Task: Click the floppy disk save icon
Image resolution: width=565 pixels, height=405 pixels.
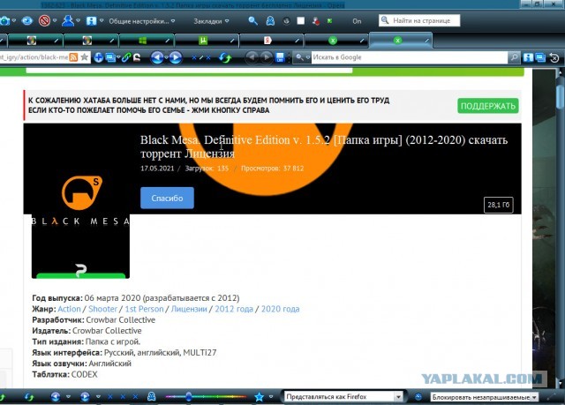Action: 280,57
